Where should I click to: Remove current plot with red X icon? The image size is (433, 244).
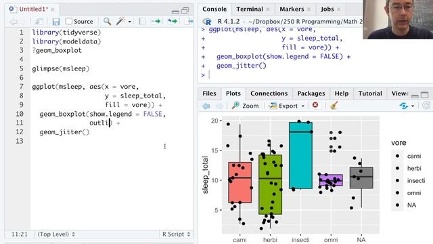pos(315,105)
